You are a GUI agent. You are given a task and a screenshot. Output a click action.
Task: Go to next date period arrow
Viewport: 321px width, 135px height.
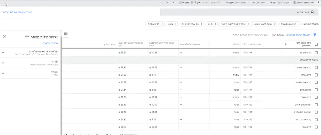(162, 2)
